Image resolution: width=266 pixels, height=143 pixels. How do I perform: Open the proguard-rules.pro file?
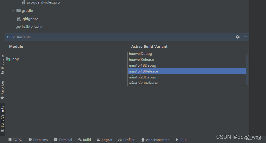click(x=43, y=2)
